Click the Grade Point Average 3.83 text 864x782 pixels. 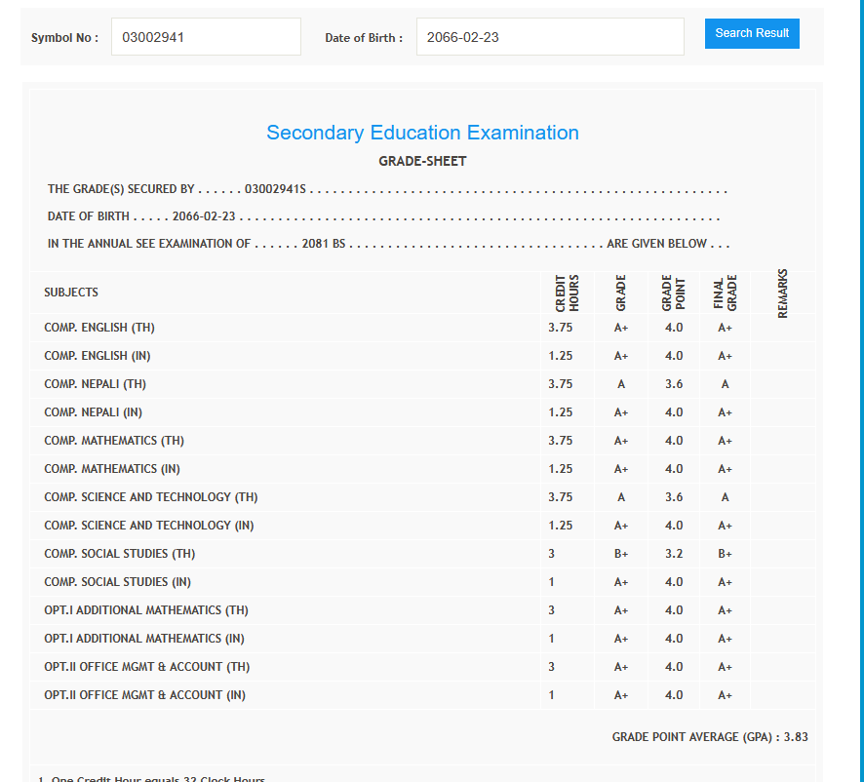pos(709,737)
